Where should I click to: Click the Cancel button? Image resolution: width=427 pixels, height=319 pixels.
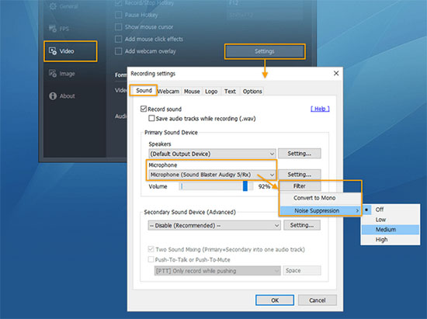pos(318,300)
